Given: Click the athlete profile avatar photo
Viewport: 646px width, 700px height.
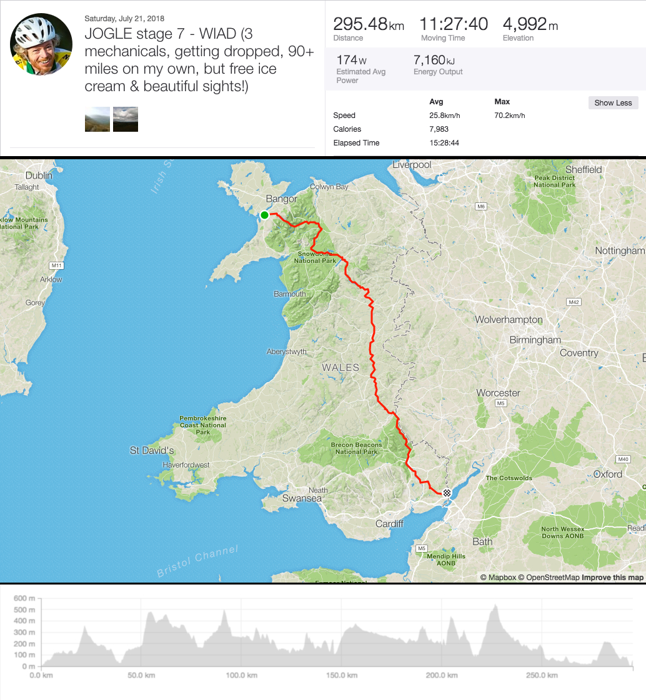Looking at the screenshot, I should pyautogui.click(x=41, y=44).
